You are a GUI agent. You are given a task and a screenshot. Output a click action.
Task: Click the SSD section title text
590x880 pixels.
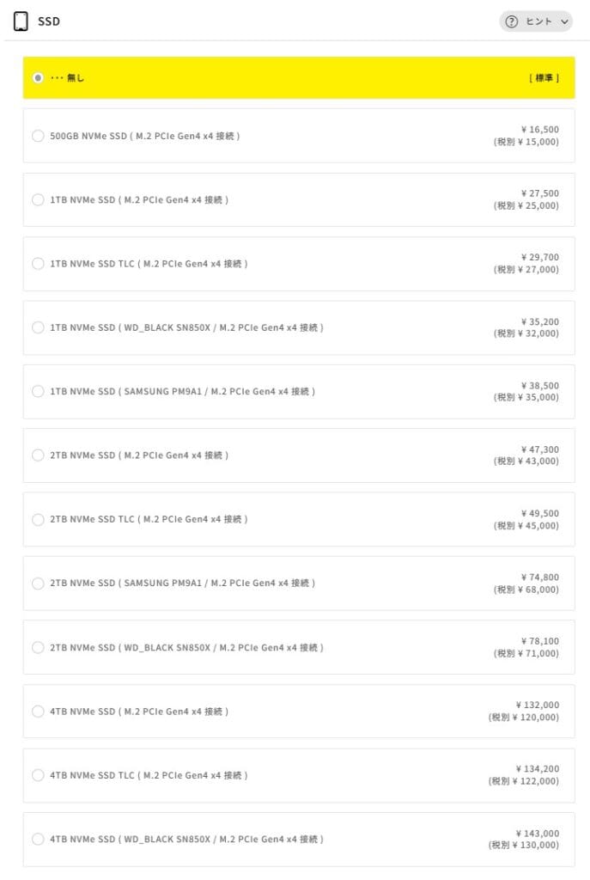click(x=49, y=21)
